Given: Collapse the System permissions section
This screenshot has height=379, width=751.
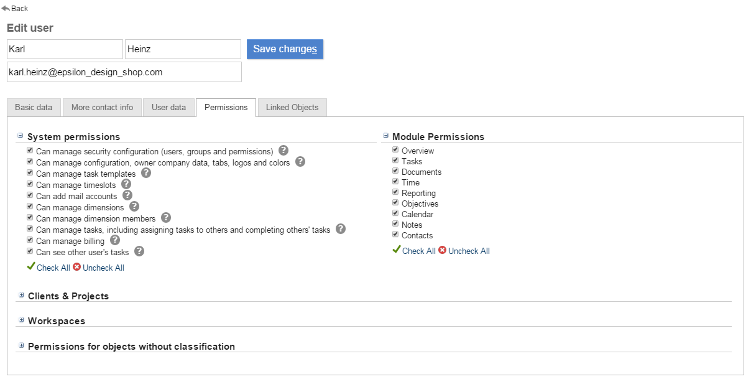Looking at the screenshot, I should pos(21,136).
